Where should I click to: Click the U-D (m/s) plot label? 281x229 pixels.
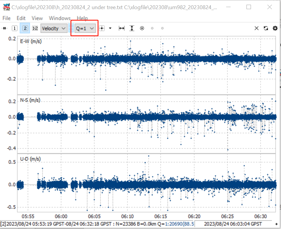(x=30, y=159)
